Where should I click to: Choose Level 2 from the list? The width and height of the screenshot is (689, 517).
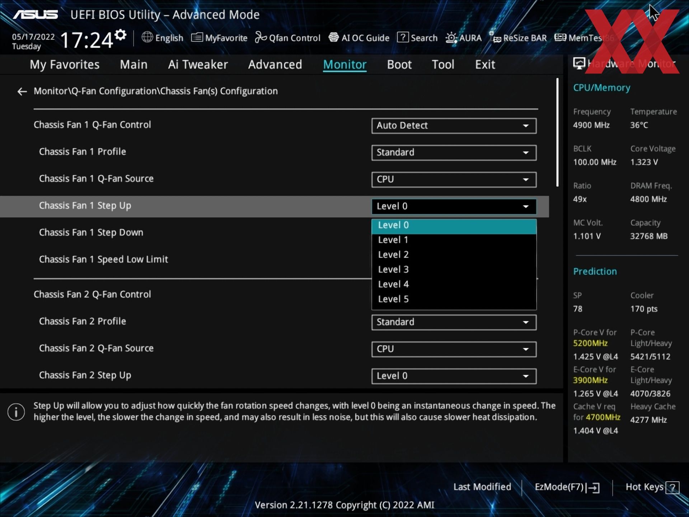click(454, 255)
